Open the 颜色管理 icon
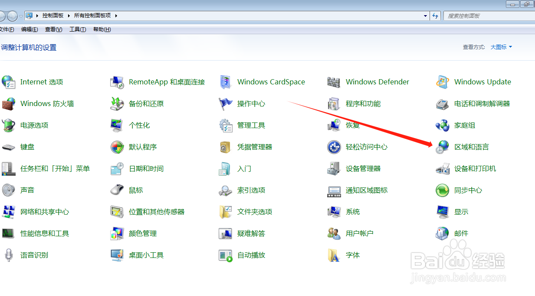The width and height of the screenshot is (535, 296). (117, 233)
